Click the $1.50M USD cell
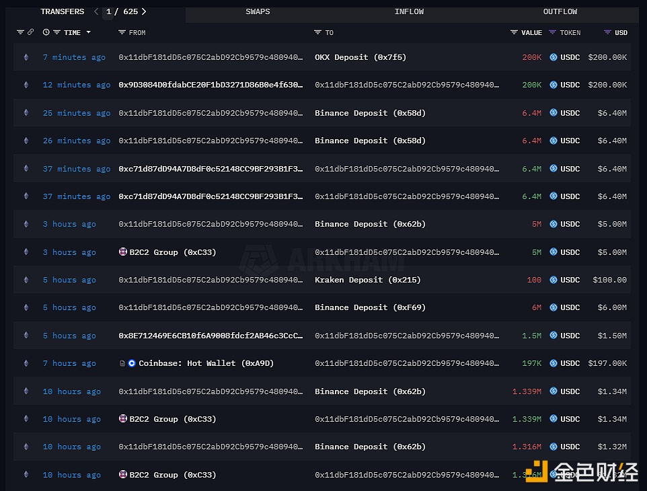This screenshot has height=491, width=647. point(612,336)
